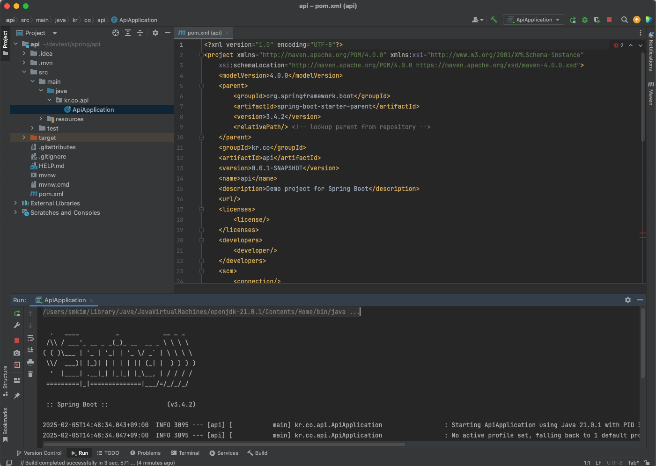Minimize the Run tool window
656x466 pixels.
pyautogui.click(x=640, y=300)
